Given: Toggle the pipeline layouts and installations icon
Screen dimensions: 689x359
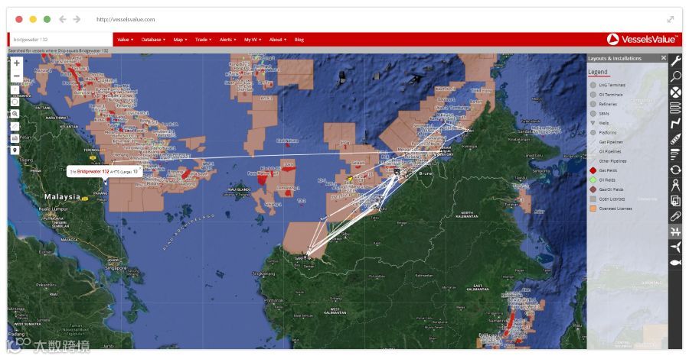Looking at the screenshot, I should click(675, 231).
